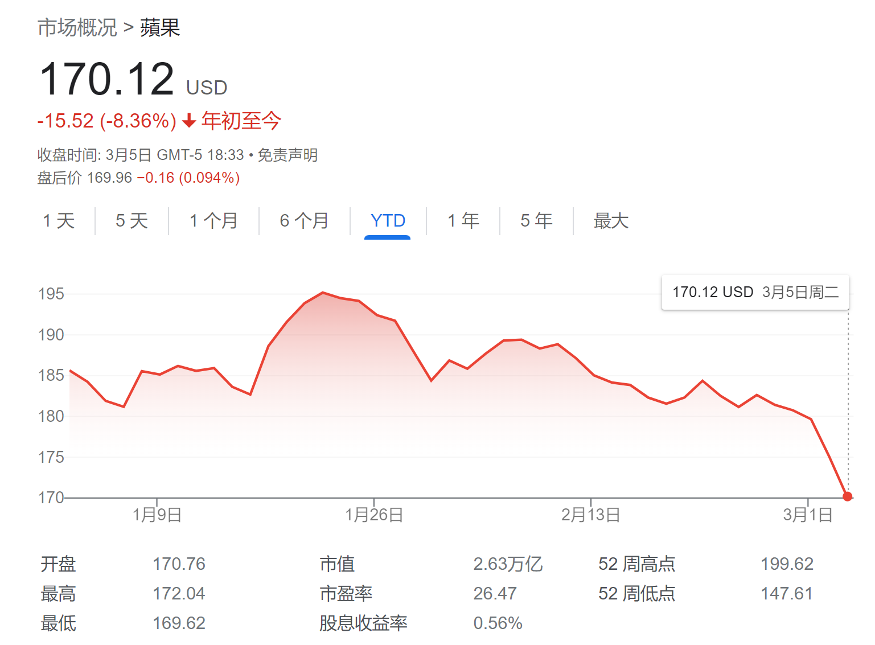
Task: Click the 172.04 high value
Action: (x=179, y=594)
